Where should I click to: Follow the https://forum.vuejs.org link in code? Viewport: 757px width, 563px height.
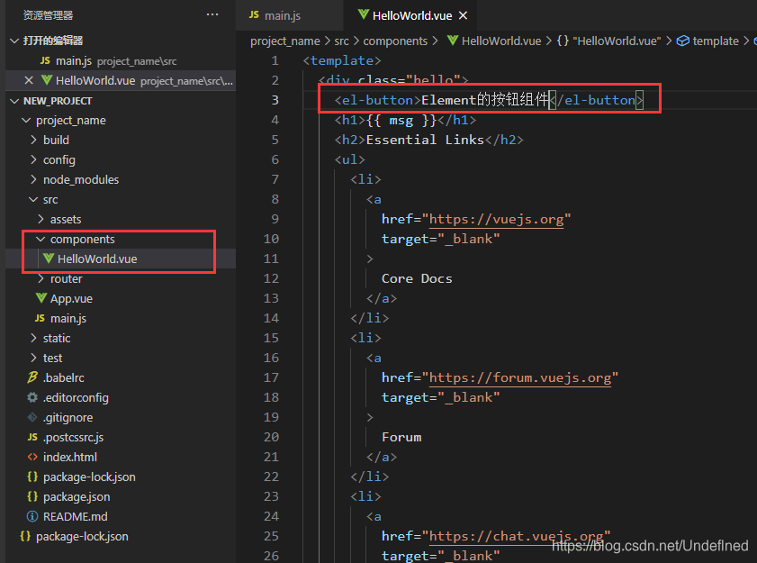pyautogui.click(x=520, y=378)
